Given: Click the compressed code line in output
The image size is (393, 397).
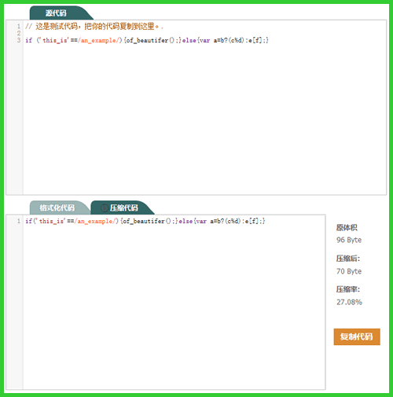Looking at the screenshot, I should click(145, 221).
